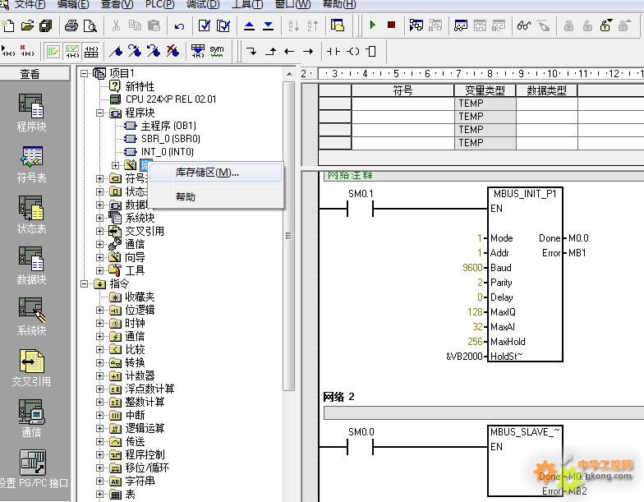
Task: Click the Undo arrow icon
Action: click(179, 26)
